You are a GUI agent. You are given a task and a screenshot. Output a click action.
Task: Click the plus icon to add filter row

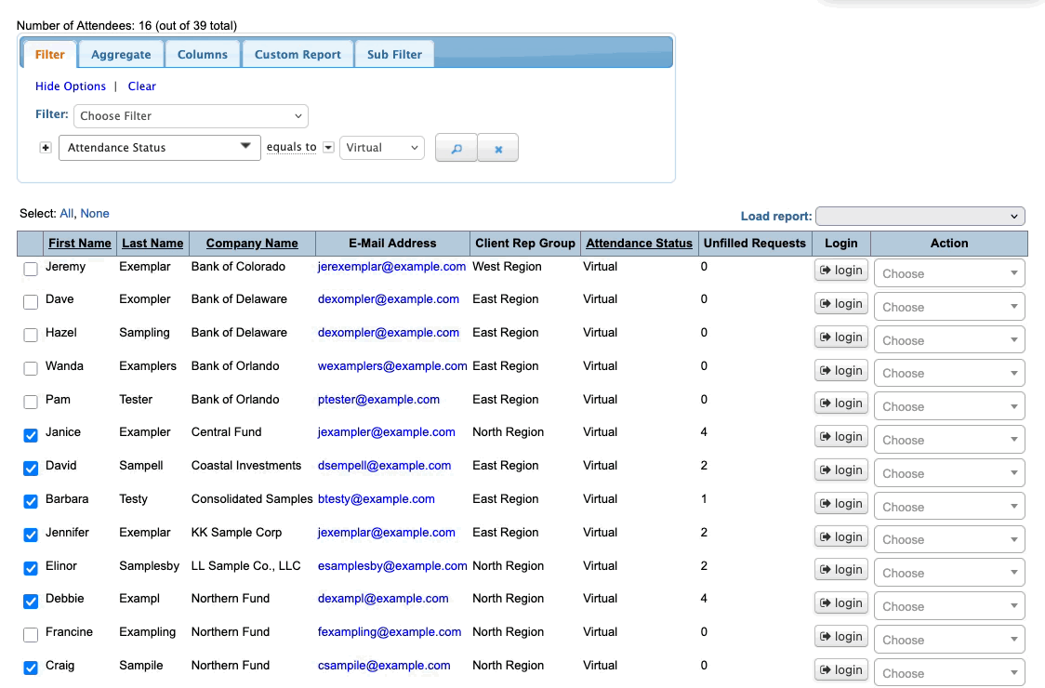pyautogui.click(x=46, y=148)
